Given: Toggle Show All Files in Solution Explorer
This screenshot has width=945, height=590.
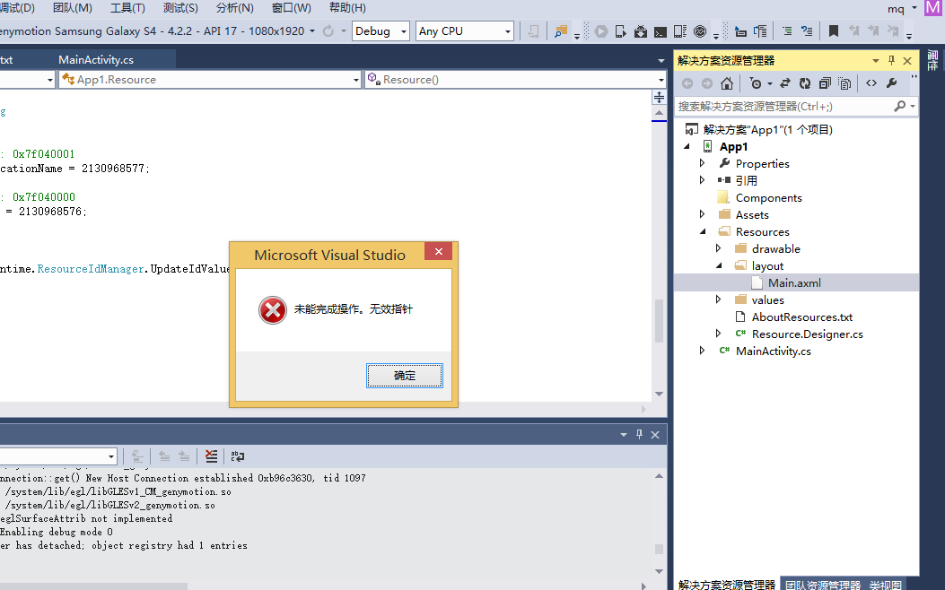Looking at the screenshot, I should point(845,83).
